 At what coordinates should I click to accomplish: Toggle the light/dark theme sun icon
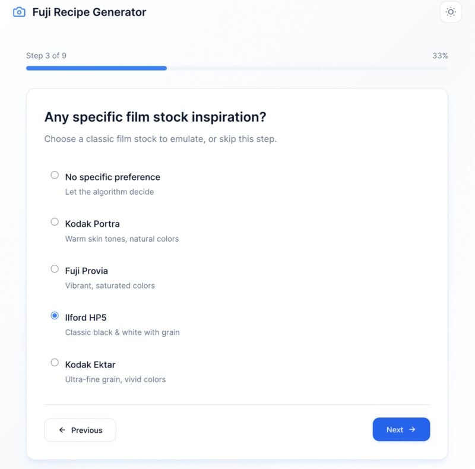tap(451, 12)
